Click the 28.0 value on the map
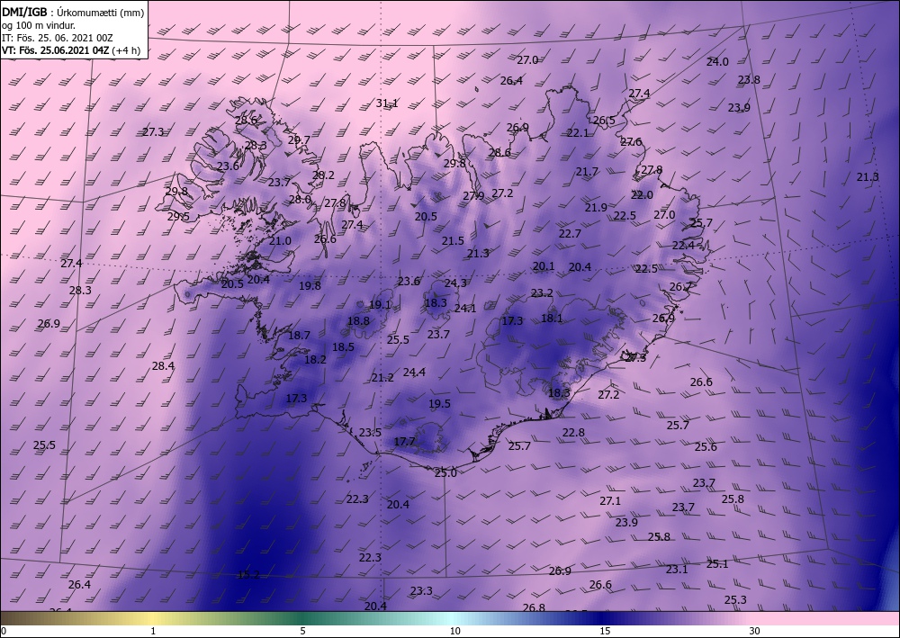 [x=300, y=200]
